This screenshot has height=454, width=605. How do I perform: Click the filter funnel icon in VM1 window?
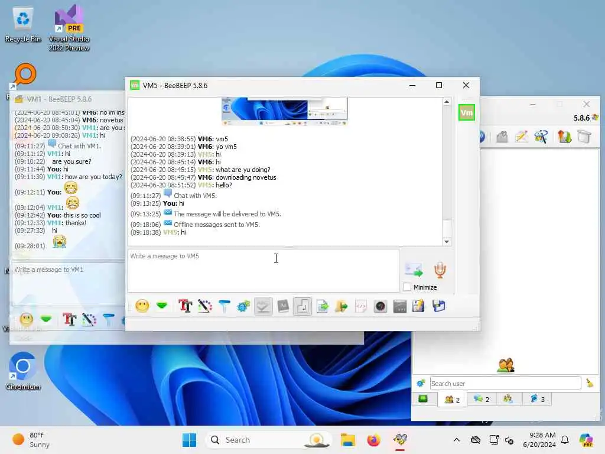tap(109, 319)
